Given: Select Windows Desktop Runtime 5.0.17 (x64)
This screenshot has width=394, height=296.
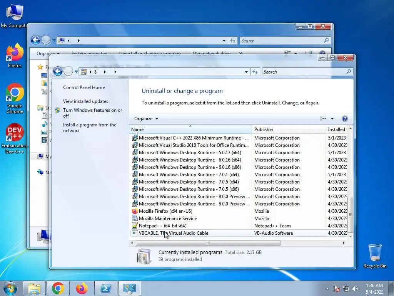Looking at the screenshot, I should click(239, 153).
